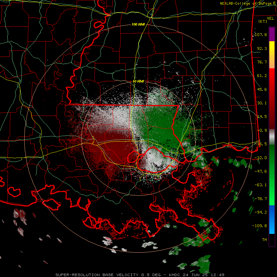
Task: Click the Super-Resolution Base Velocity caption
Action: (x=140, y=275)
